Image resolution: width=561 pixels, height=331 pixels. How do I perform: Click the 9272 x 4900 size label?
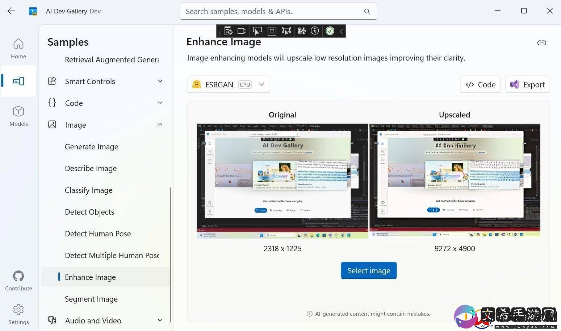click(x=455, y=248)
